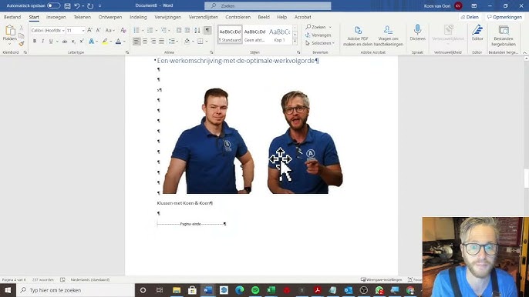This screenshot has height=297, width=529.
Task: Open the borders dropdown
Action: 207,41
